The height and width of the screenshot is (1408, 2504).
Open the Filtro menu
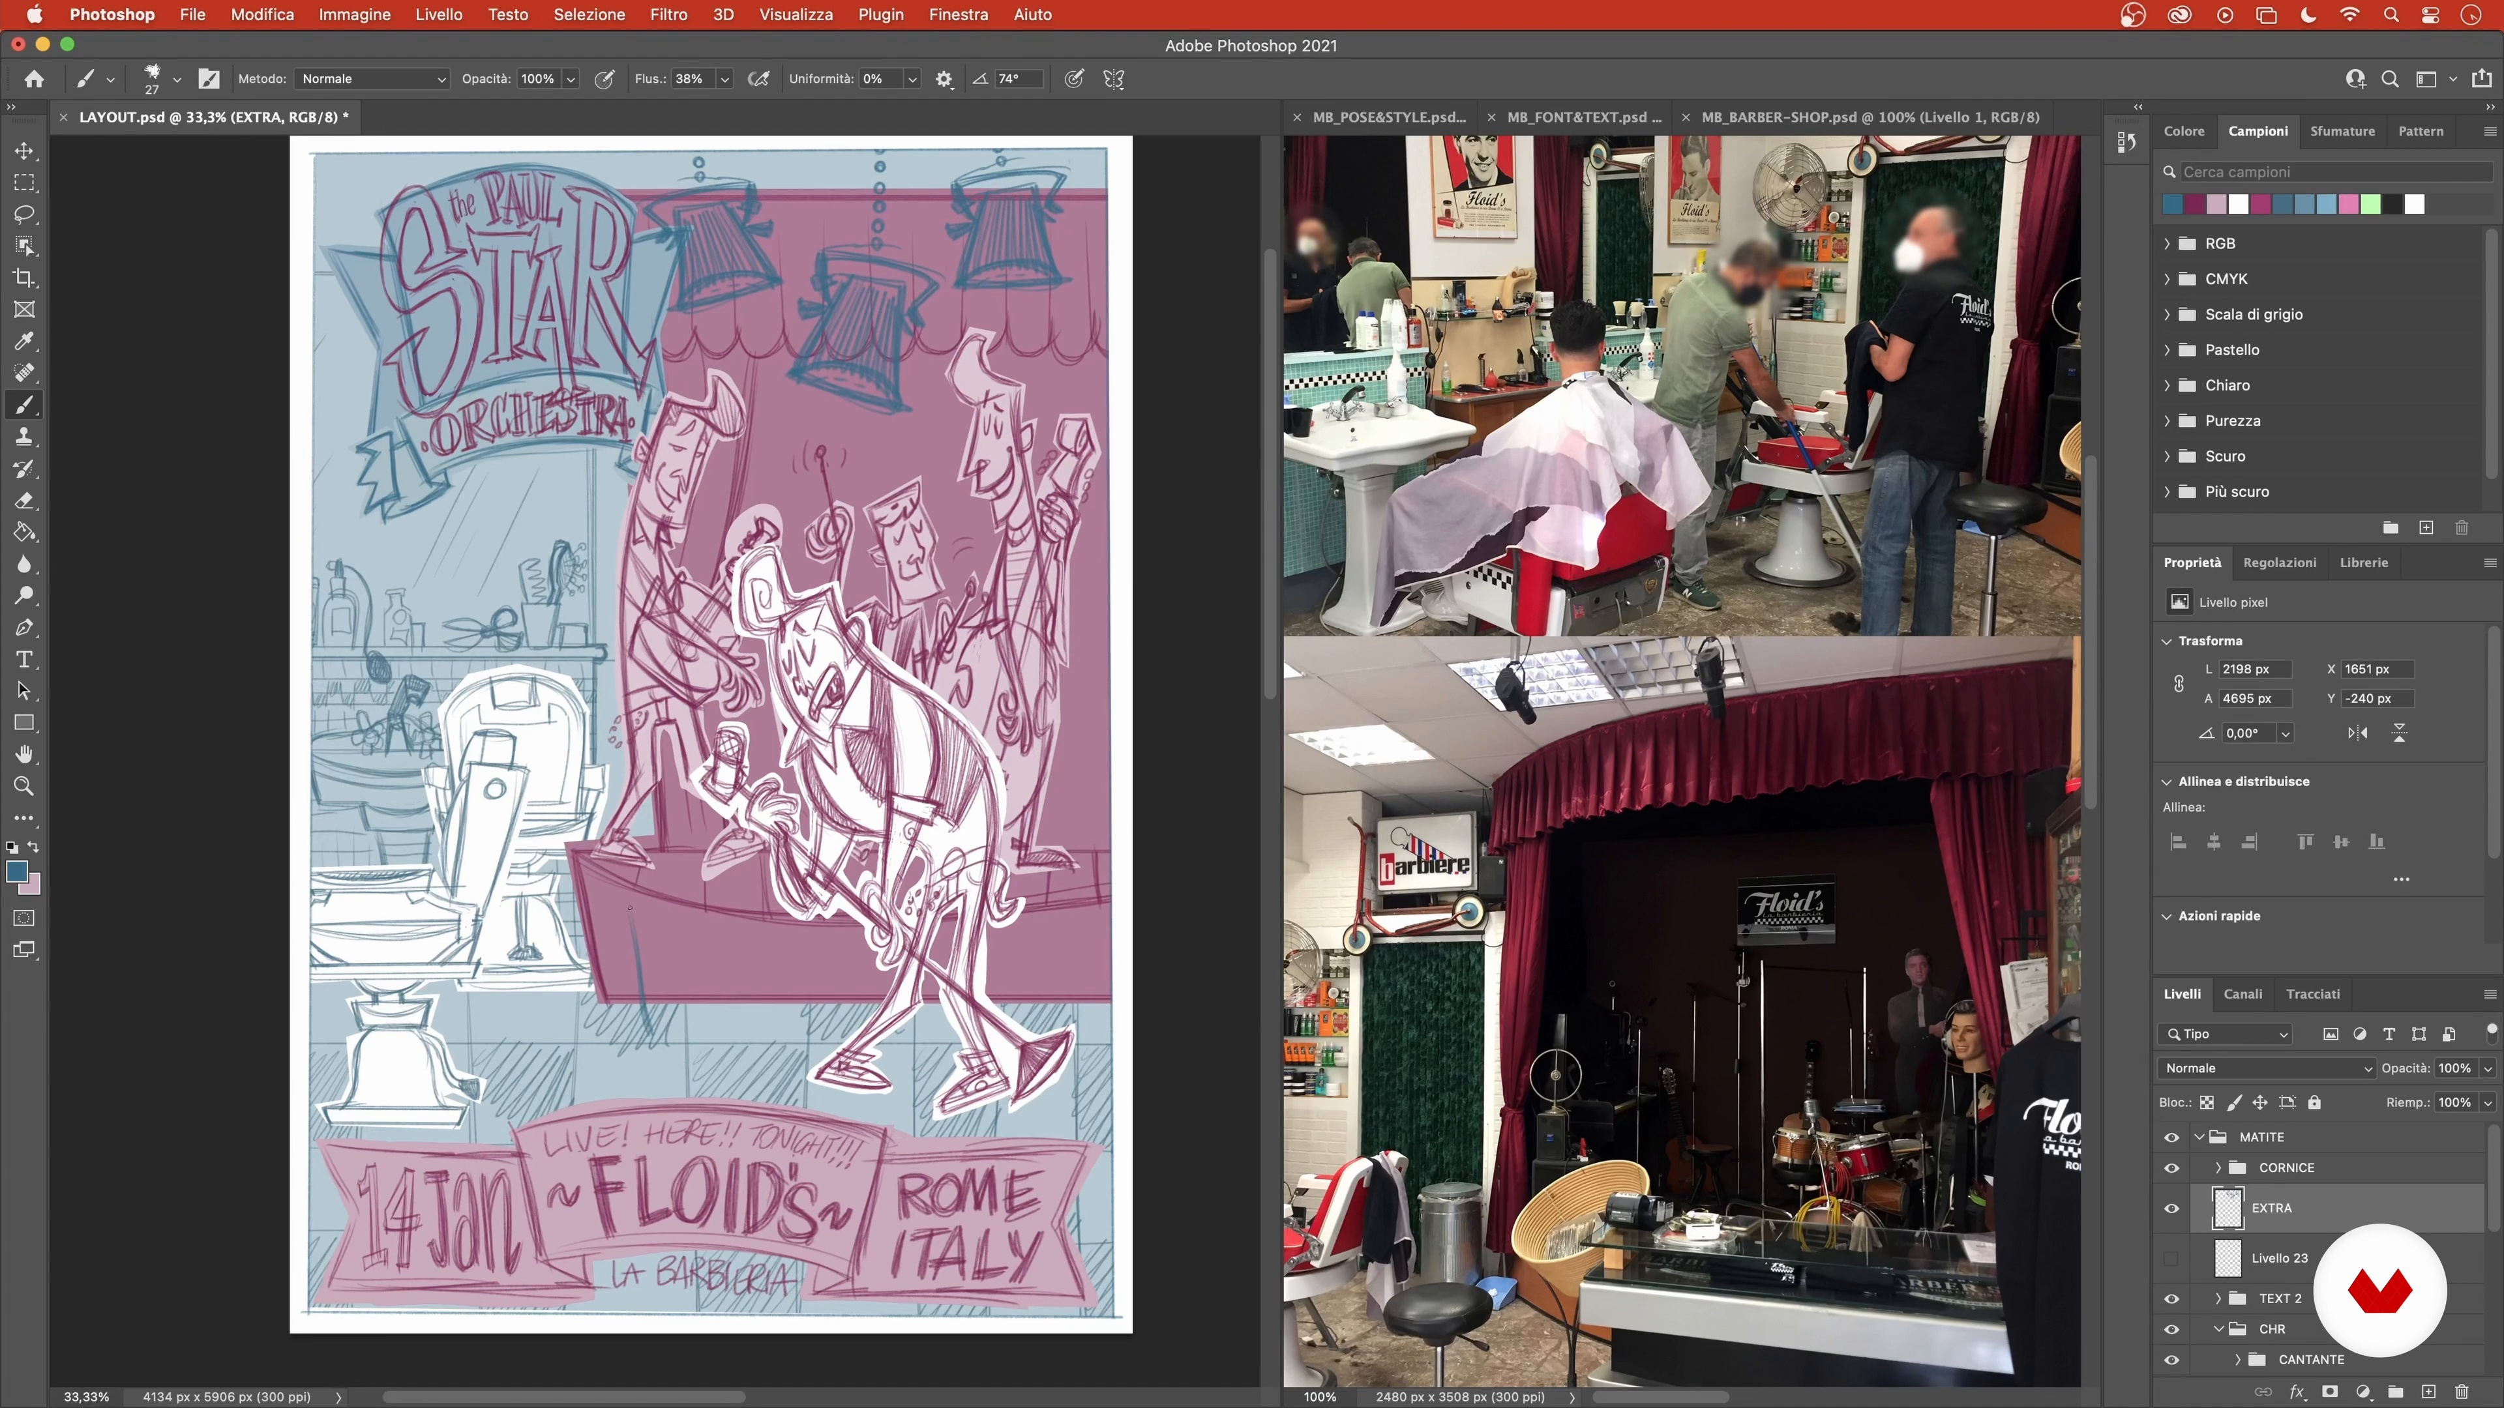pyautogui.click(x=669, y=14)
